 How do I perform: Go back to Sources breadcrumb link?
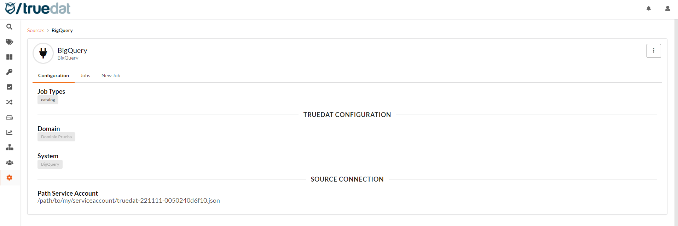pos(36,31)
